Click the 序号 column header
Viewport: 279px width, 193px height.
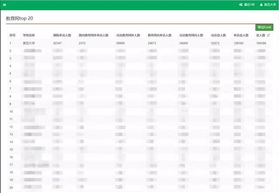12,35
